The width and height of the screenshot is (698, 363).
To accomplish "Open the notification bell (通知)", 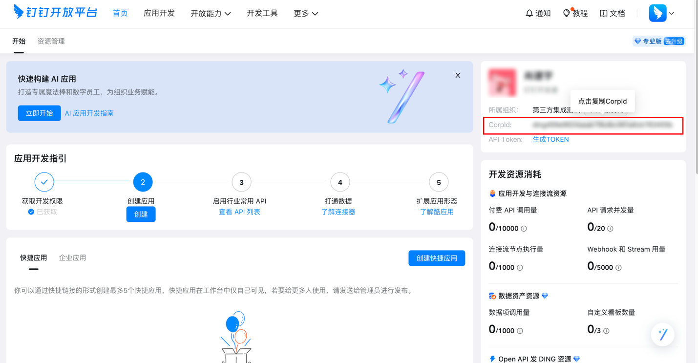I will pos(529,13).
